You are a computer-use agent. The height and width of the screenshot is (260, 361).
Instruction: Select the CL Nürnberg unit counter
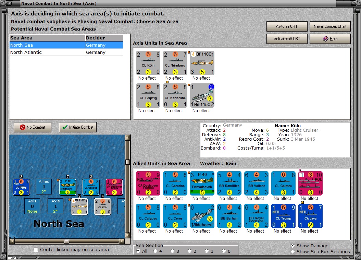(x=175, y=63)
